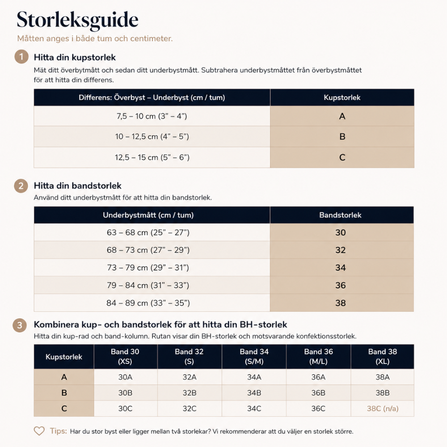Click the Storleksguide title
447x447 pixels.
77,20
